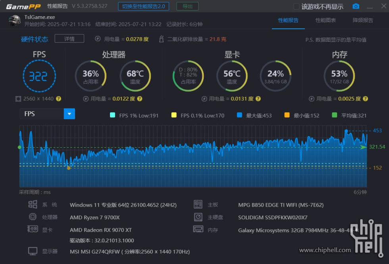Open the help icon next to 0.0122 度
This screenshot has height=264, width=389.
tap(140, 99)
